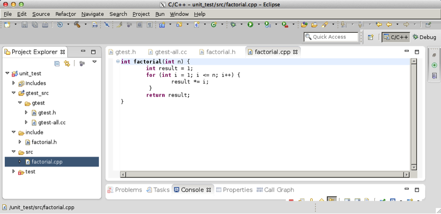Click the Last Edit Location icon

coord(379,25)
